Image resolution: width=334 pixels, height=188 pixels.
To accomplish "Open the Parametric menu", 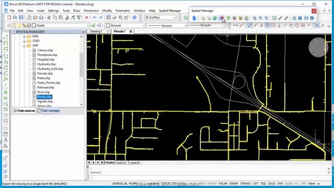I will click(x=123, y=10).
